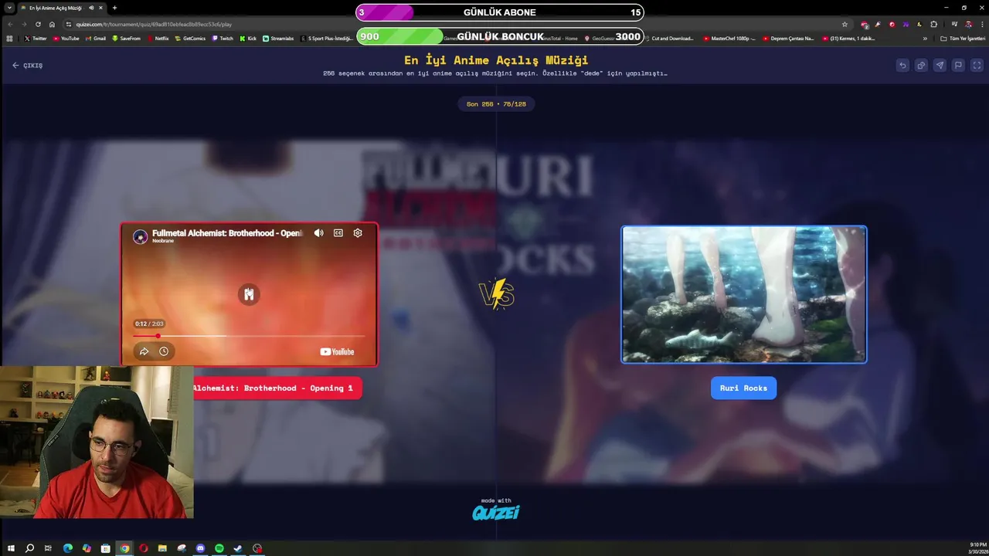Click the Neobrane channel avatar
The width and height of the screenshot is (989, 556).
(140, 237)
